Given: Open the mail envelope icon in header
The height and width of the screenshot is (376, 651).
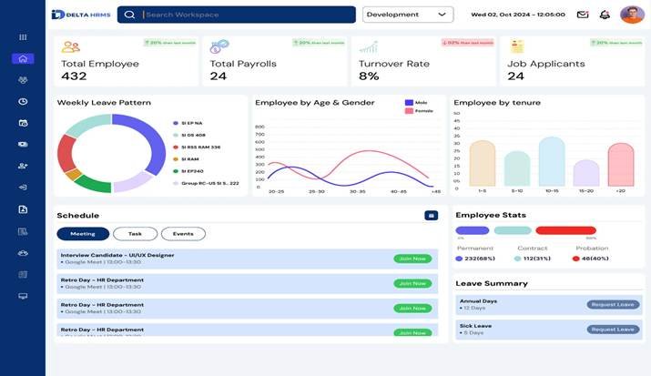Looking at the screenshot, I should (583, 15).
